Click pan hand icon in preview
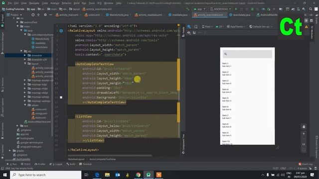The width and height of the screenshot is (319, 179). click(304, 127)
